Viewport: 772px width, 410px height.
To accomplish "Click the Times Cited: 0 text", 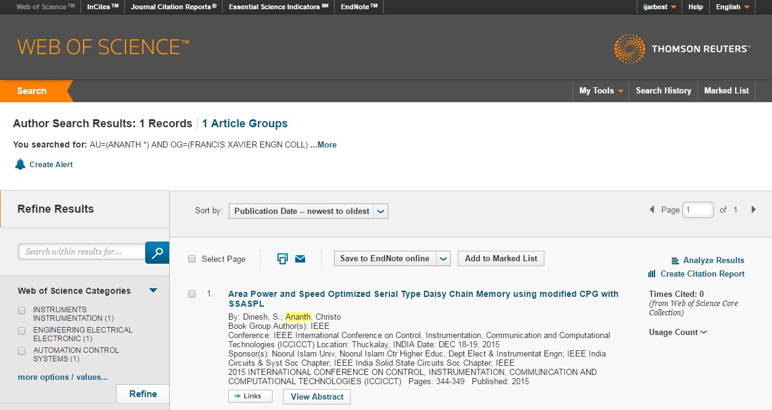I will coord(676,294).
